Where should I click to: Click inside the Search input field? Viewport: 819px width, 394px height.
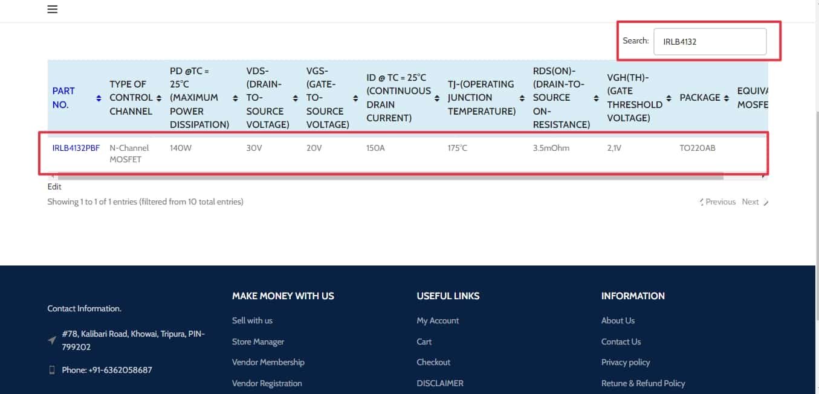click(x=709, y=40)
